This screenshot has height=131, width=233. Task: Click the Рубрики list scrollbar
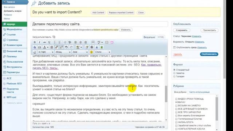217,109
